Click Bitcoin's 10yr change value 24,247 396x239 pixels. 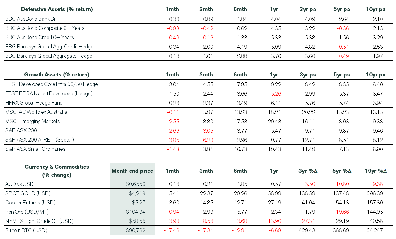[375, 230]
